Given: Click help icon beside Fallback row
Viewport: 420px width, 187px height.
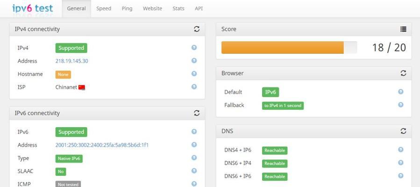Looking at the screenshot, I should [x=401, y=105].
